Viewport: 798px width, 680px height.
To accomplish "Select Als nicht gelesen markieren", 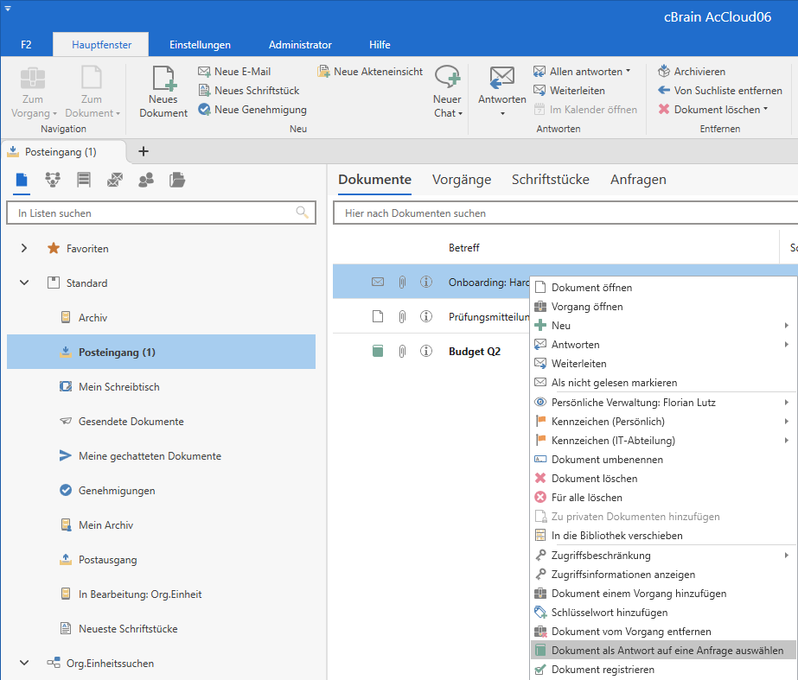I will click(614, 383).
